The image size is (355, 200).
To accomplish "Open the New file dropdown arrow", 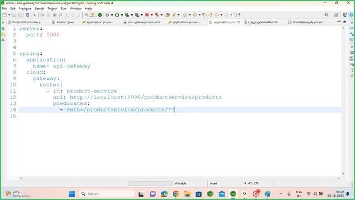I will tap(9, 15).
